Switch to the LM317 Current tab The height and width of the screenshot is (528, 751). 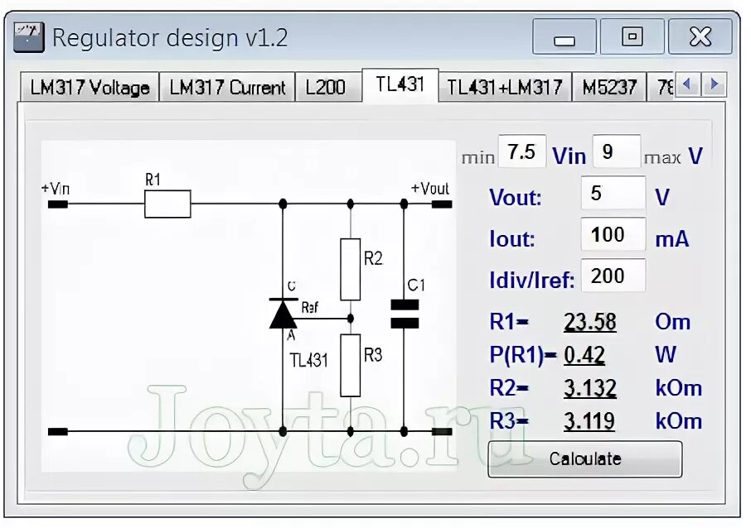pos(227,88)
